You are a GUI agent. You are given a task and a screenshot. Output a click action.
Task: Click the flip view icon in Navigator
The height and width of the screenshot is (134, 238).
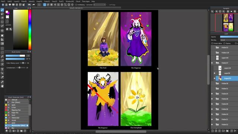coord(231,12)
